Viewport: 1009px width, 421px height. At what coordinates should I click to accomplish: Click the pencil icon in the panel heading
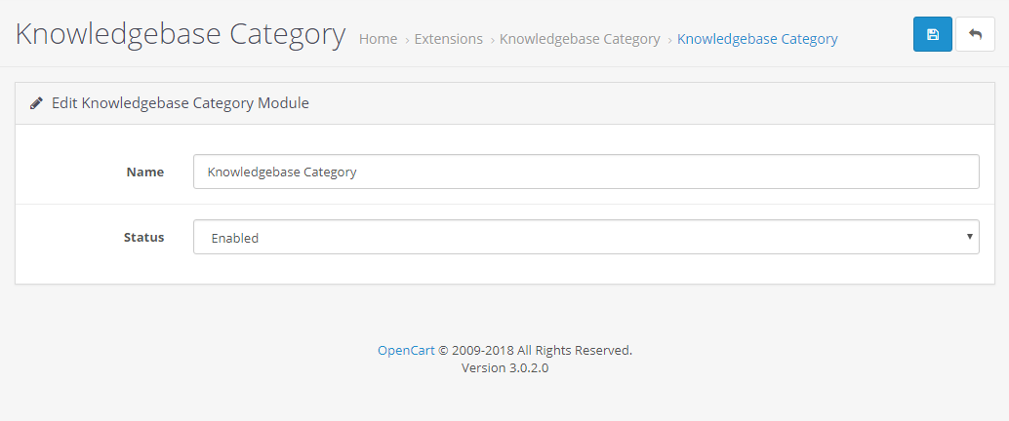(37, 103)
